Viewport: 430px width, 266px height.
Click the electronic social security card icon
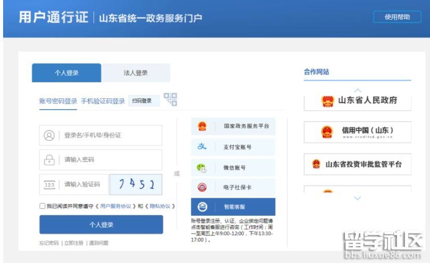click(202, 187)
